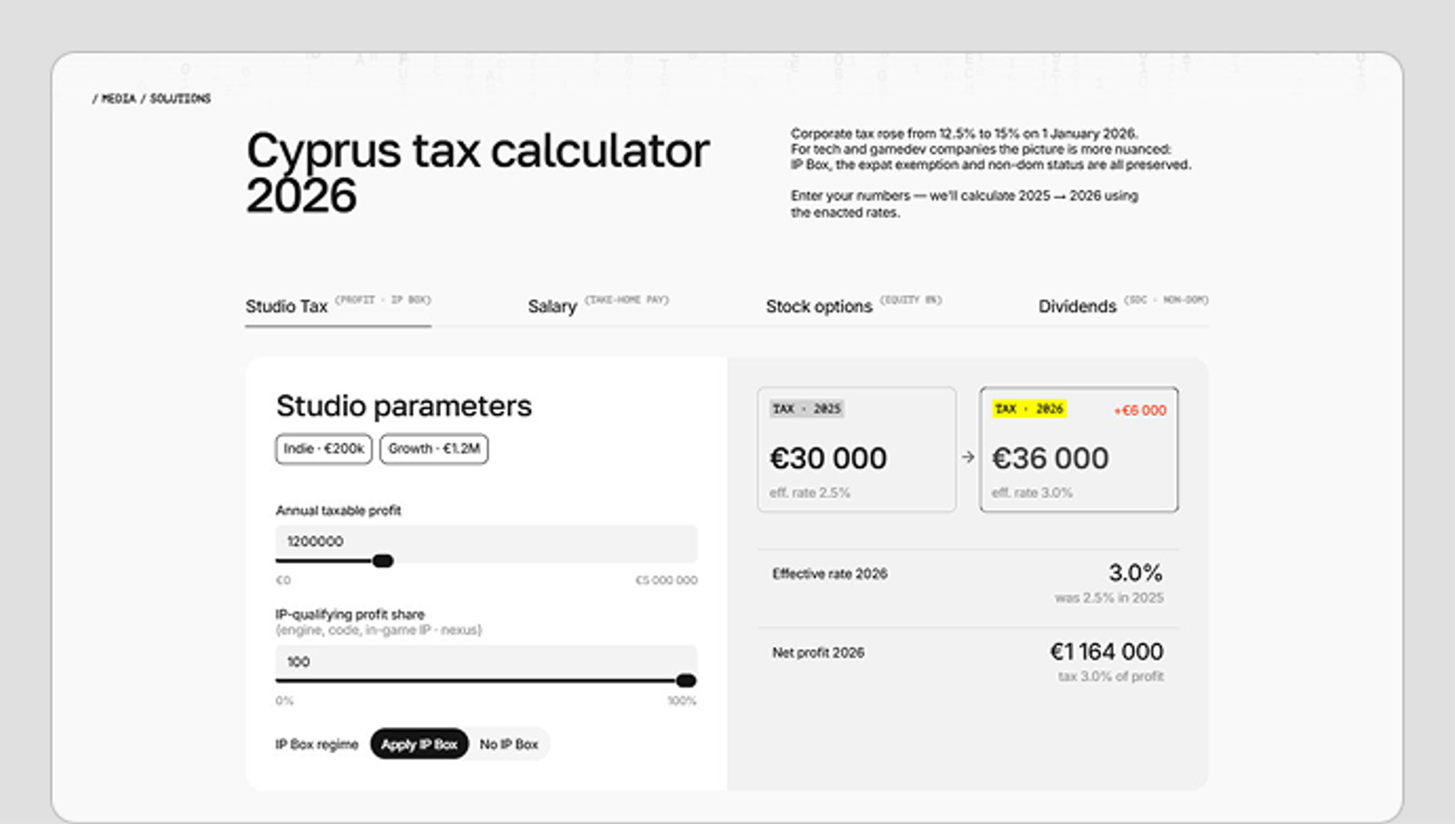Switch to the Dividends tab
The image size is (1455, 824).
[1123, 307]
